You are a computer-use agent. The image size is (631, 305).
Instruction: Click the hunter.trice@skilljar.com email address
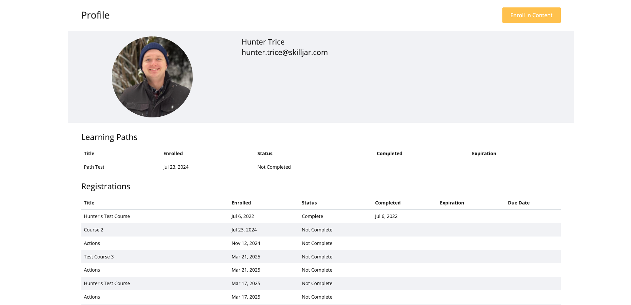click(285, 52)
